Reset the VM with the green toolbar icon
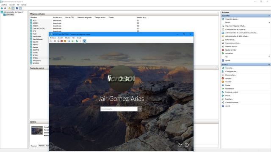Image resolution: width=271 pixels, height=152 pixels. point(73,41)
